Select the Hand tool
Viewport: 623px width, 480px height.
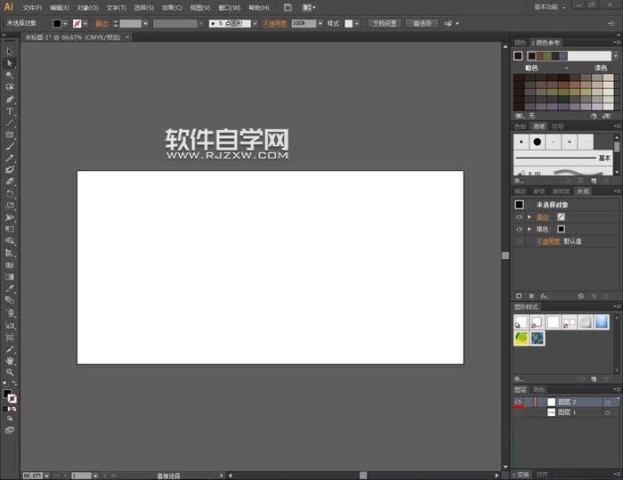(10, 361)
